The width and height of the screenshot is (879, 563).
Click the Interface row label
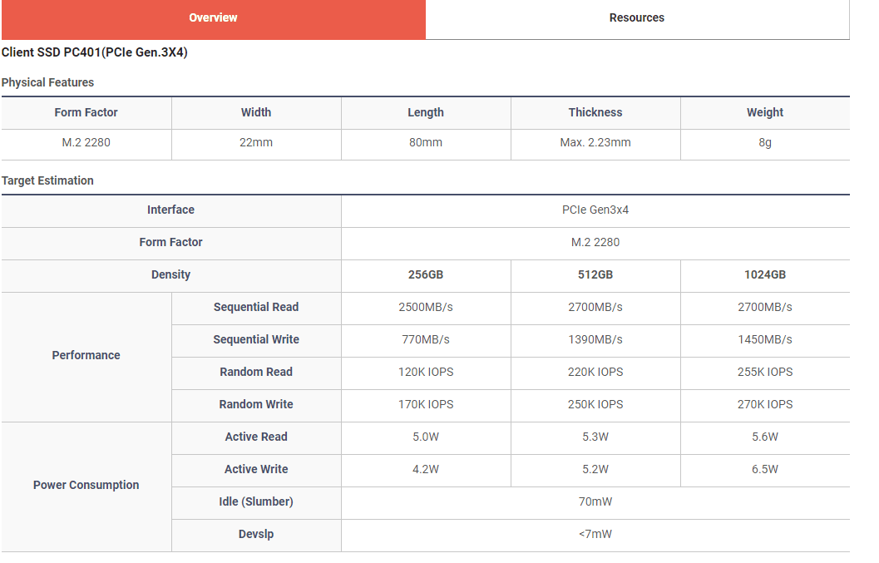pyautogui.click(x=171, y=210)
